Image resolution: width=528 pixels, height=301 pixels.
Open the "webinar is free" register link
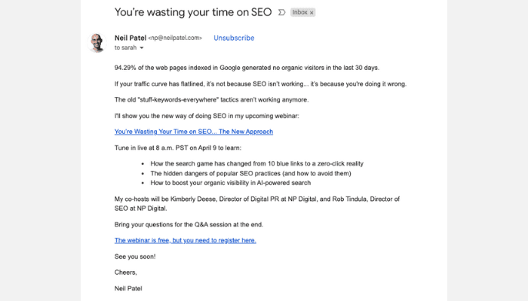[186, 240]
